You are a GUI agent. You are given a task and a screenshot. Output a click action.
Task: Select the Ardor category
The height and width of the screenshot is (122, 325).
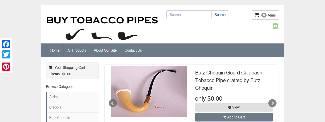[73, 97]
